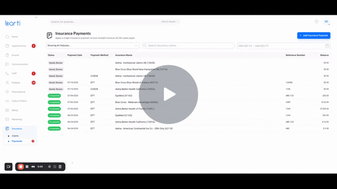
Task: Open Communication section
Action: pyautogui.click(x=20, y=64)
